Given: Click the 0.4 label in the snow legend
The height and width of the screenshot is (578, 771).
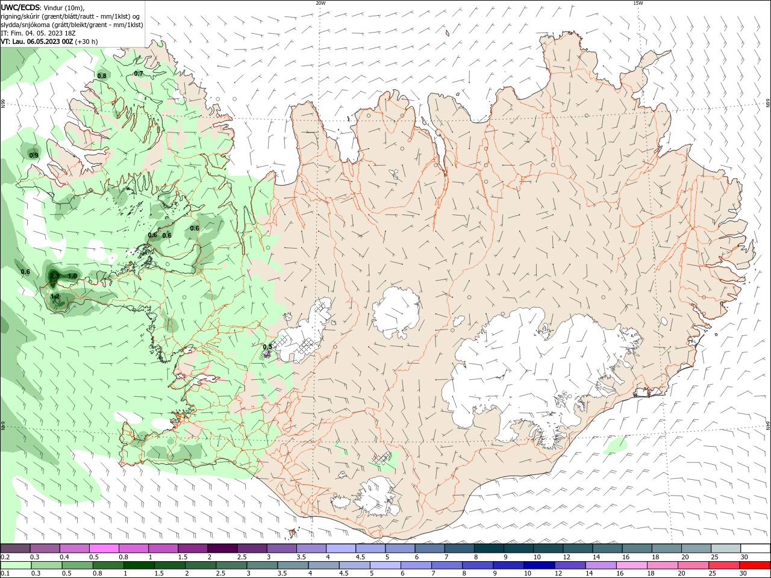Looking at the screenshot, I should click(64, 557).
